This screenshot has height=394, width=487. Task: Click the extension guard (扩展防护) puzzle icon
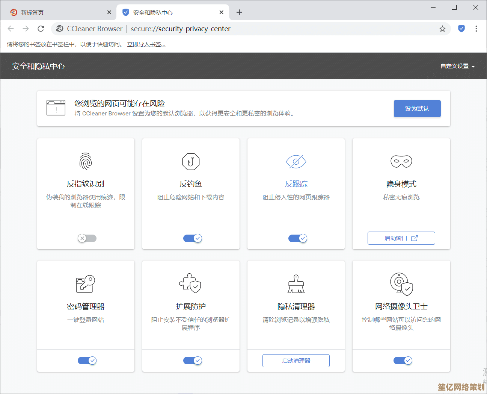point(190,283)
